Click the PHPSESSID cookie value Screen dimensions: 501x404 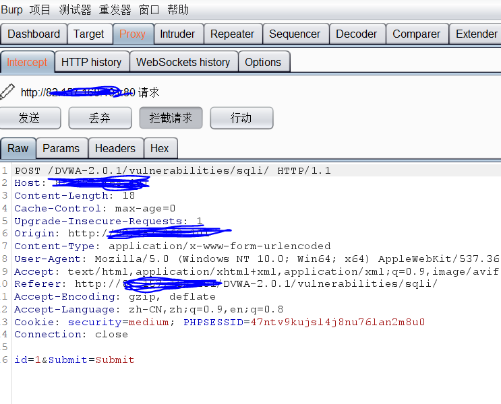[338, 322]
